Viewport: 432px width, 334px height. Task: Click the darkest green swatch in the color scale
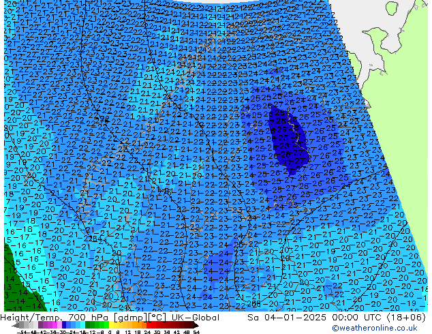(x=88, y=325)
